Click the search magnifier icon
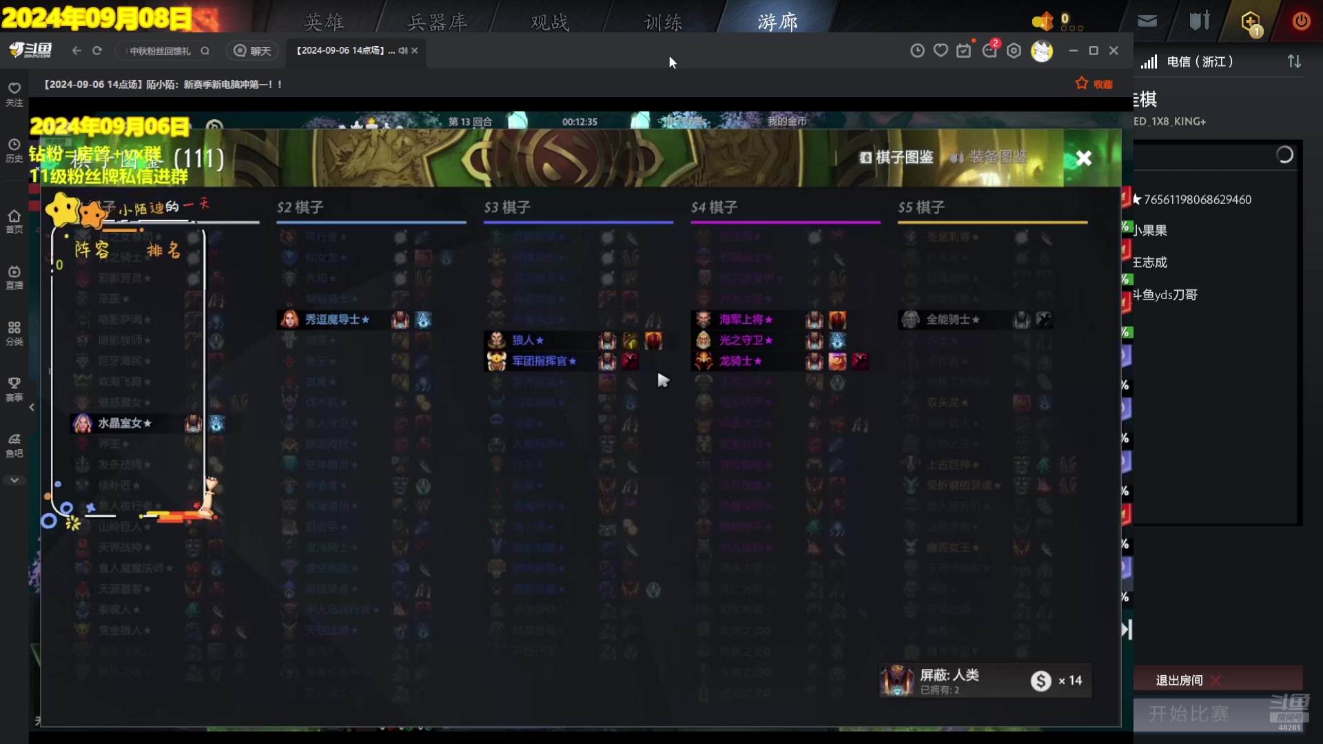The width and height of the screenshot is (1323, 744). tap(205, 51)
